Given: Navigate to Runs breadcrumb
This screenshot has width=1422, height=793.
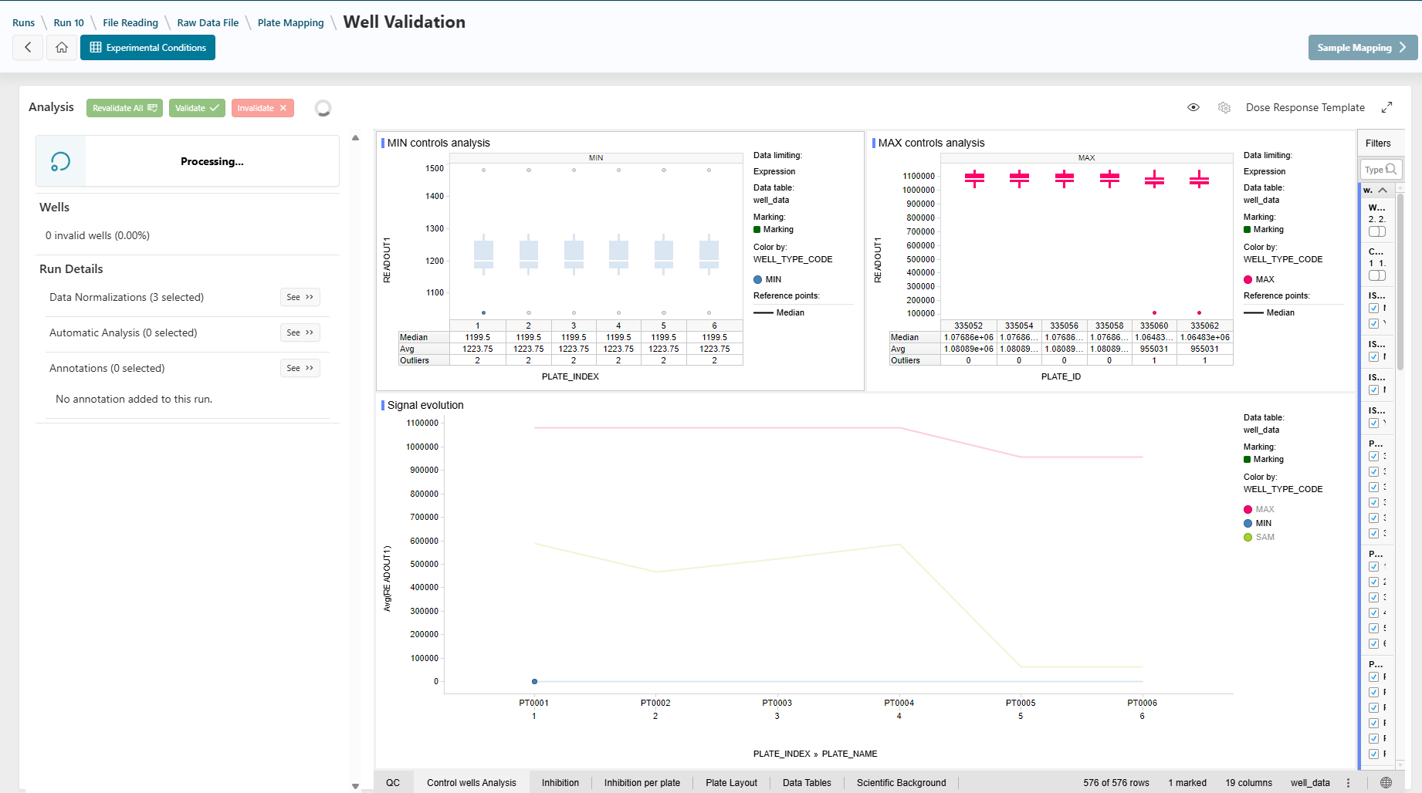Looking at the screenshot, I should pyautogui.click(x=23, y=22).
